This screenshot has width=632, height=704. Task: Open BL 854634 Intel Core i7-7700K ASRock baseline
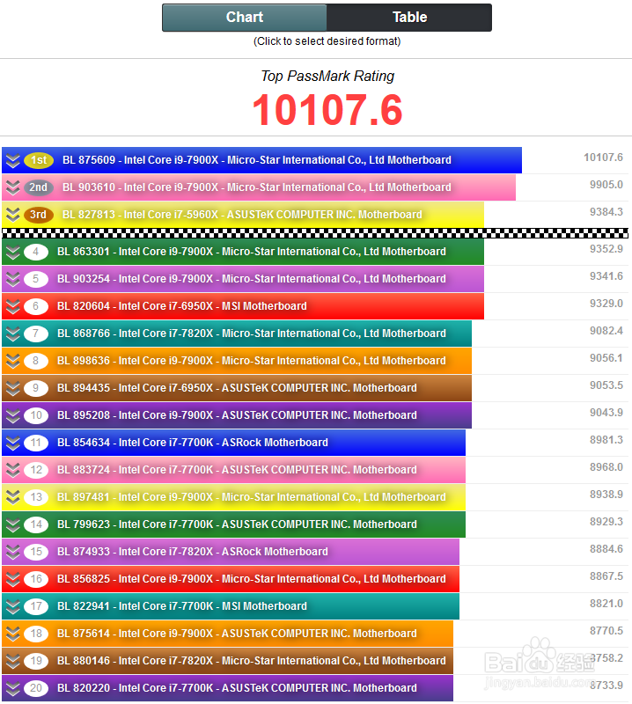point(193,444)
